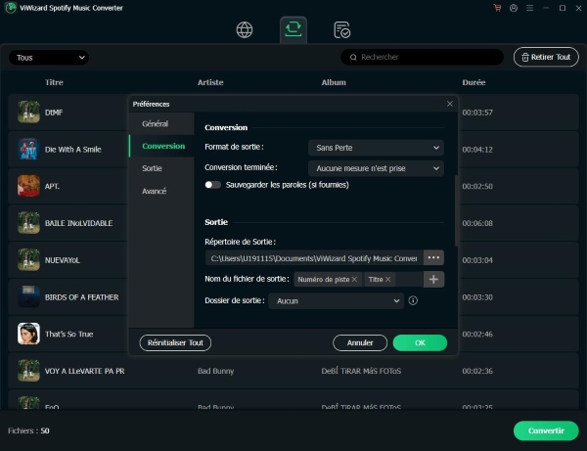This screenshot has width=587, height=451.
Task: Open the web browser globe tab
Action: click(245, 30)
